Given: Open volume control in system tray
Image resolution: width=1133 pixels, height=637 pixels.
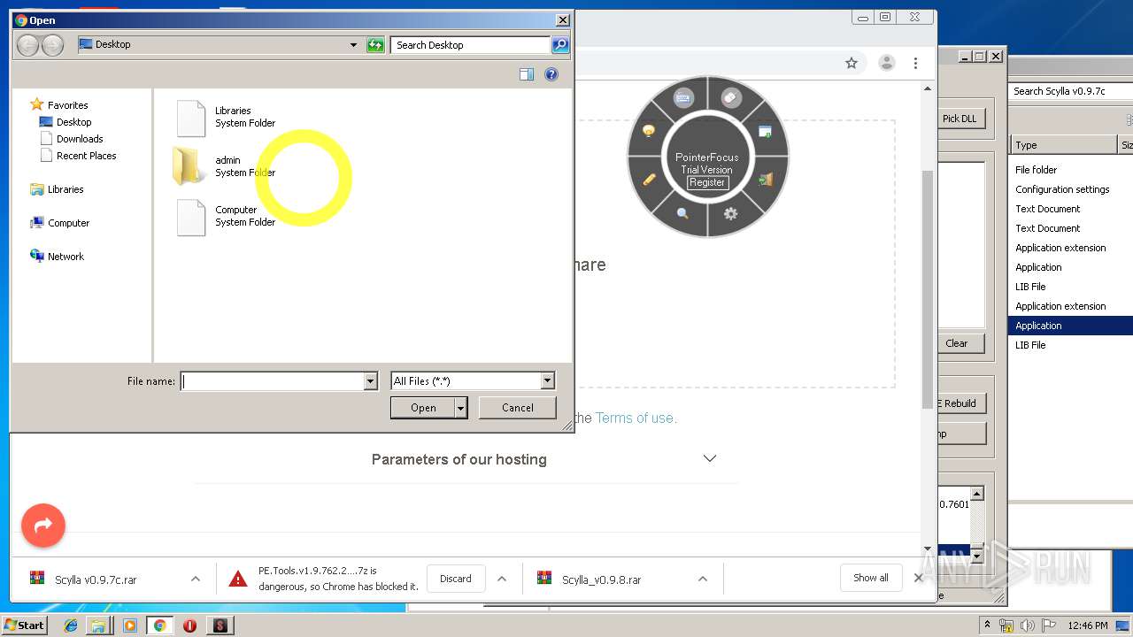Looking at the screenshot, I should [x=1027, y=625].
